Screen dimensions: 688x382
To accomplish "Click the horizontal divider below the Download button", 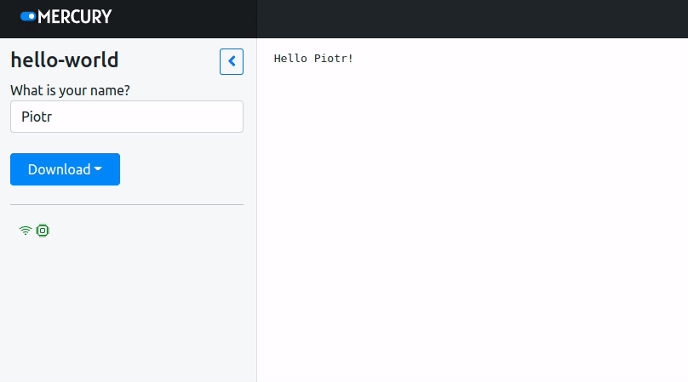I will point(127,204).
